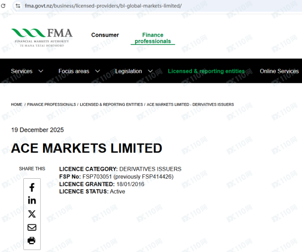302x252 pixels.
Task: Click the LICENCE STATUS: Active line
Action: 92,191
